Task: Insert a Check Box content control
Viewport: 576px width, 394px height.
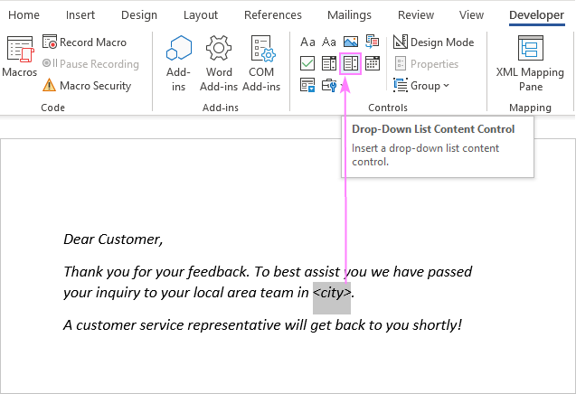Action: point(307,63)
